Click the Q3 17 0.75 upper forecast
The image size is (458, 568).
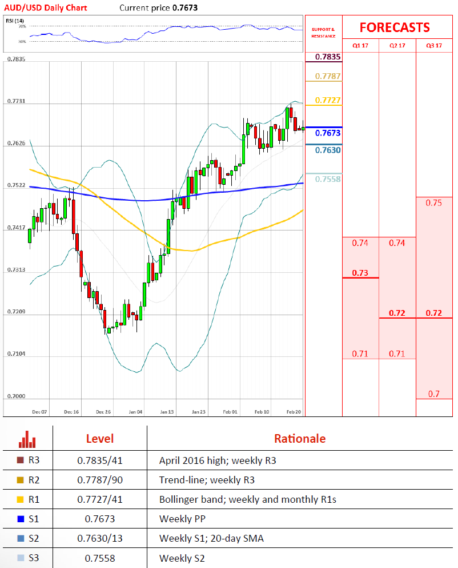[x=434, y=203]
